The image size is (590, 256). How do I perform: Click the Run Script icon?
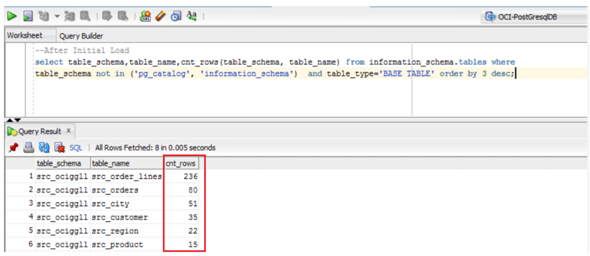[28, 16]
